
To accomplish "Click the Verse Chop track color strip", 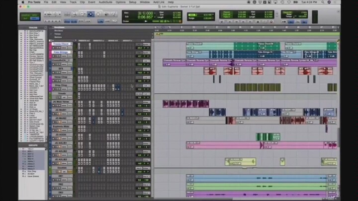I will (x=50, y=79).
